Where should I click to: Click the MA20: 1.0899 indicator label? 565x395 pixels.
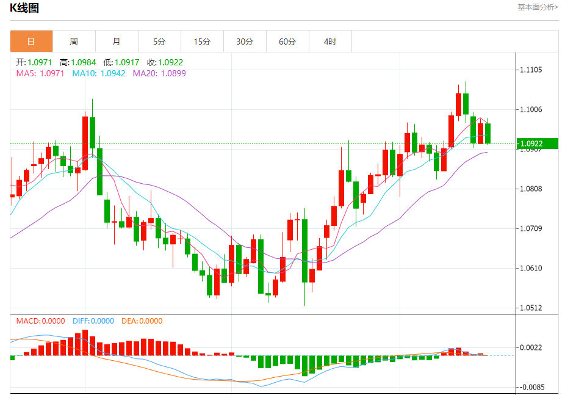[159, 73]
